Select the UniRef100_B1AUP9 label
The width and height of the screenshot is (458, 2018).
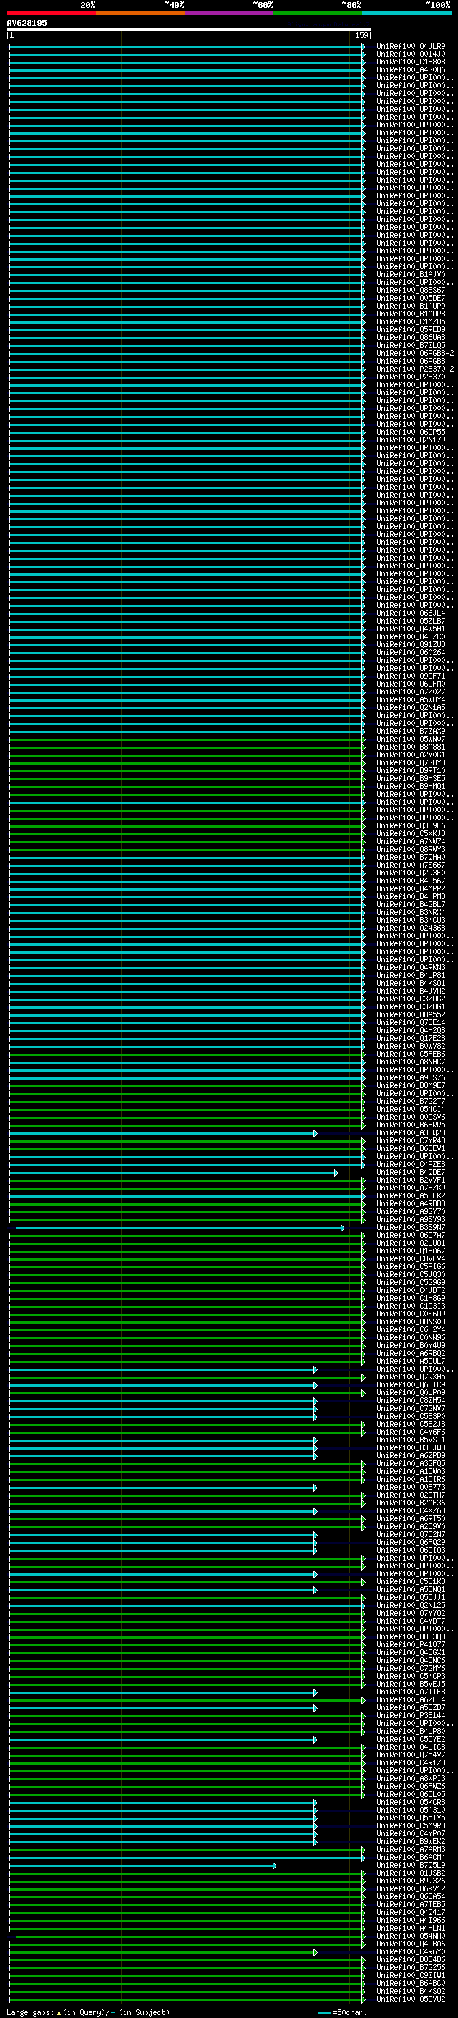click(410, 306)
